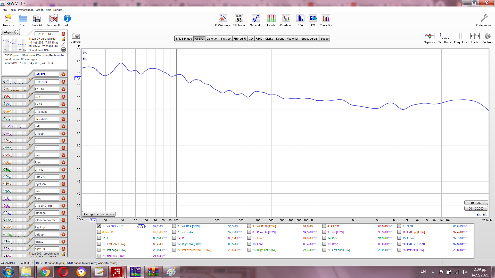Viewport: 495px width, 278px height.
Task: Click the L+R R120 name field
Action: pos(47,82)
